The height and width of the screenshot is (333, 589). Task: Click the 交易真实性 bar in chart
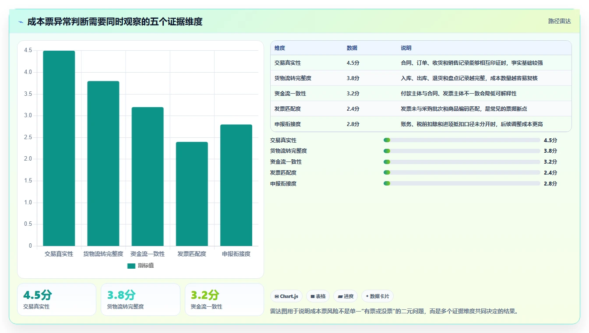click(59, 148)
